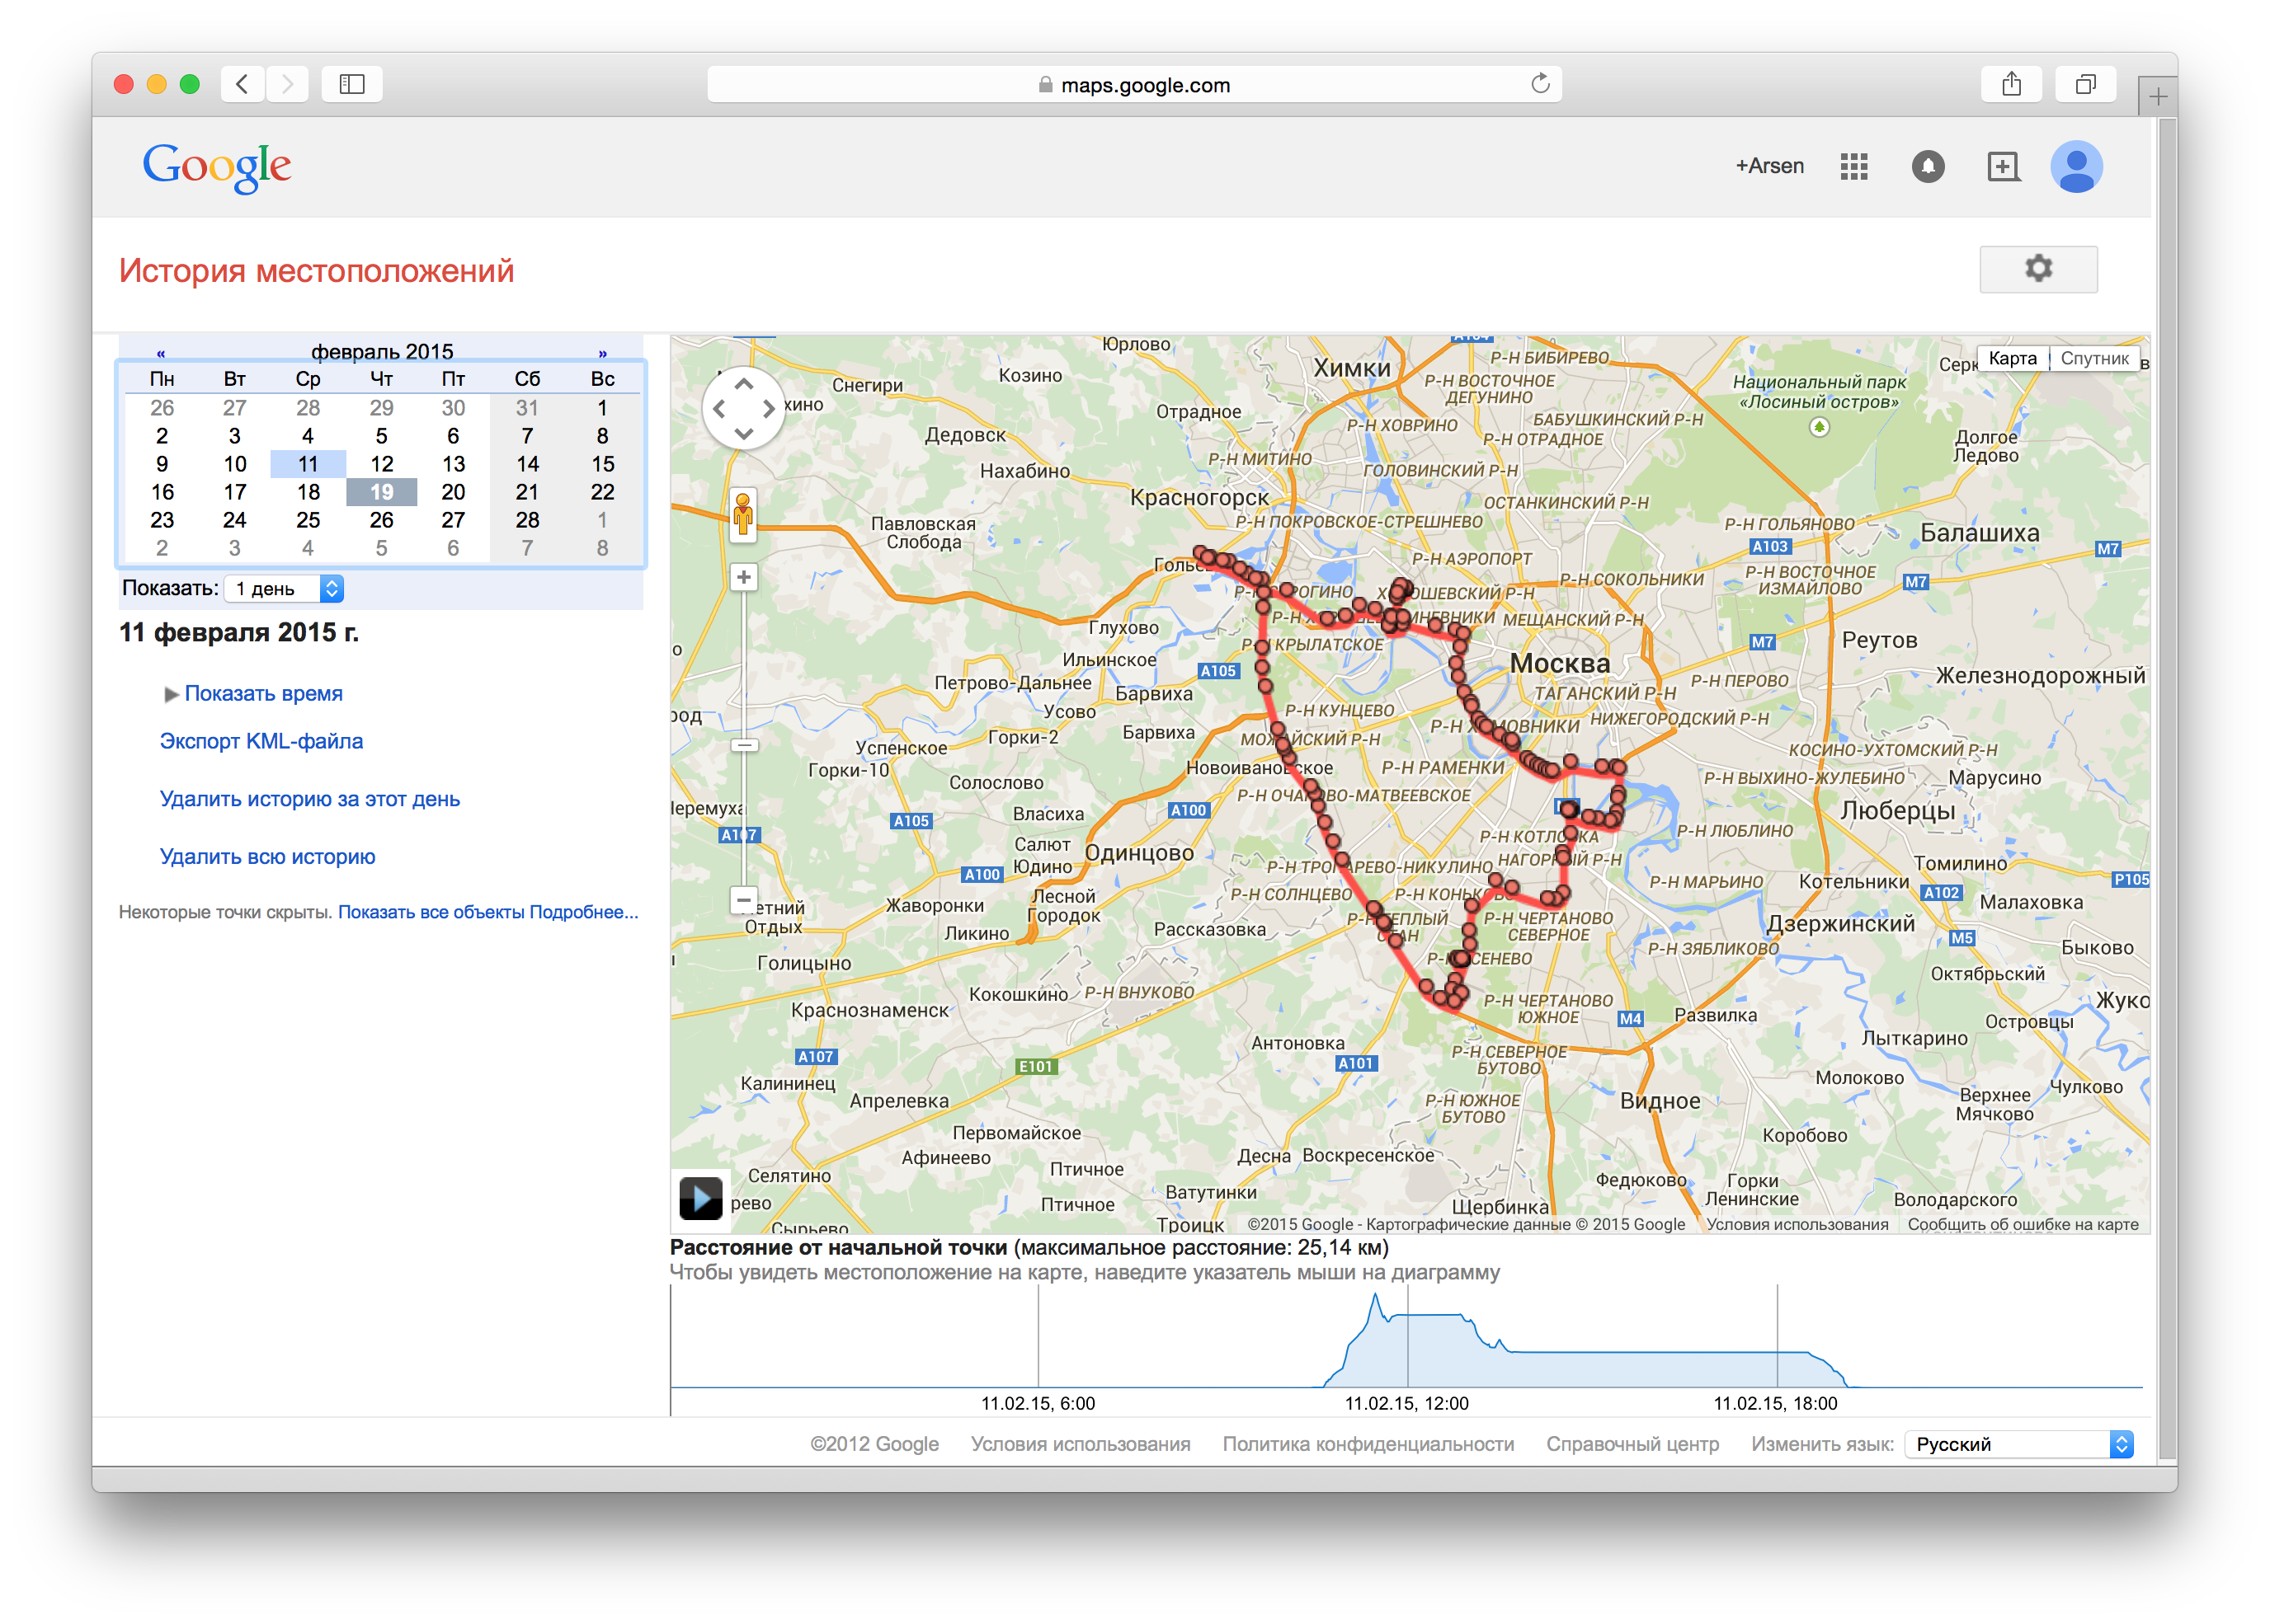2270x1624 pixels.
Task: Click the page vertical scrollbar
Action: click(2167, 790)
